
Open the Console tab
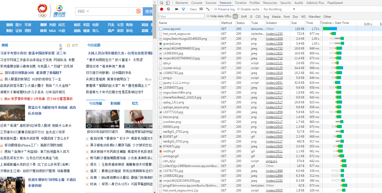tap(197, 3)
